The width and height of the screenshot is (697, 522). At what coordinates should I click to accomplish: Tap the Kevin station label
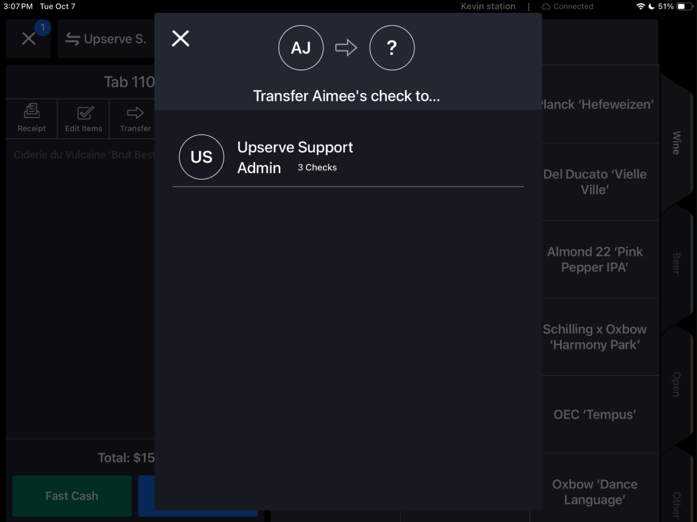[488, 6]
